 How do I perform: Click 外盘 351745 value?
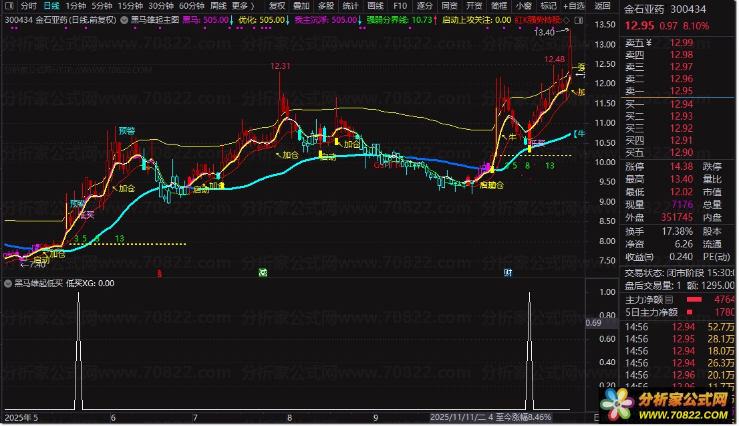(677, 217)
